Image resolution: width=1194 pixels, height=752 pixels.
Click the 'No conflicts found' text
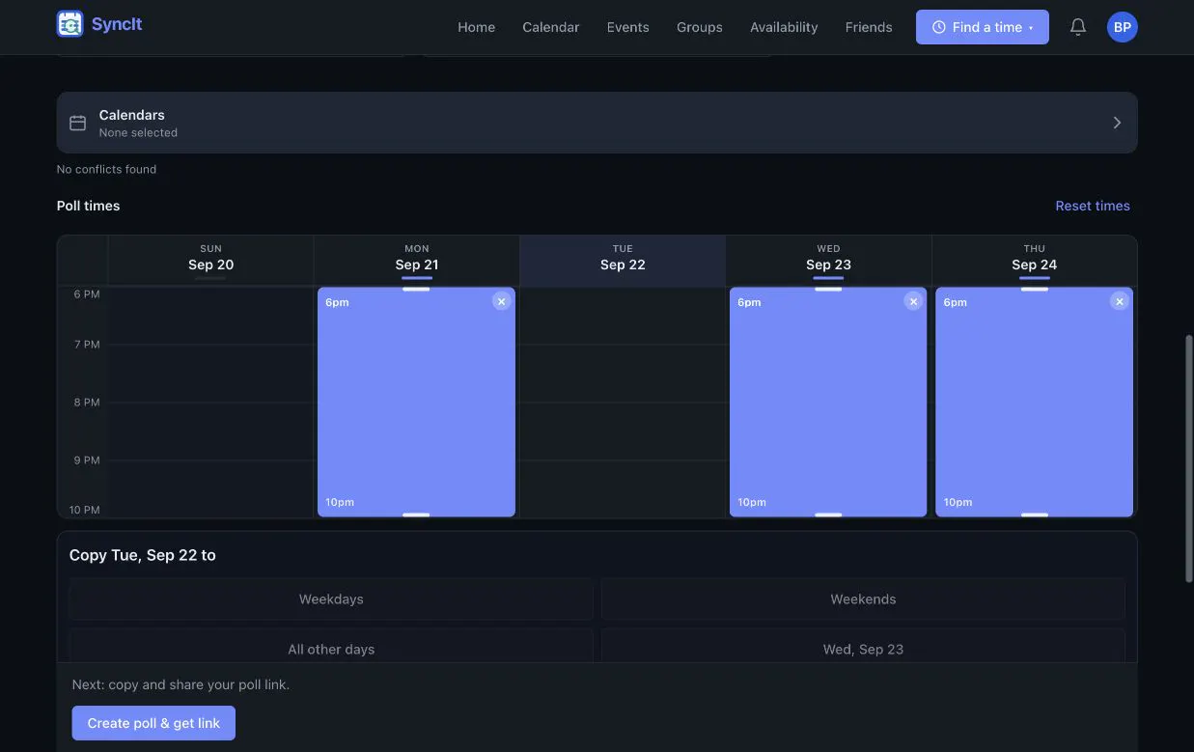pos(106,169)
